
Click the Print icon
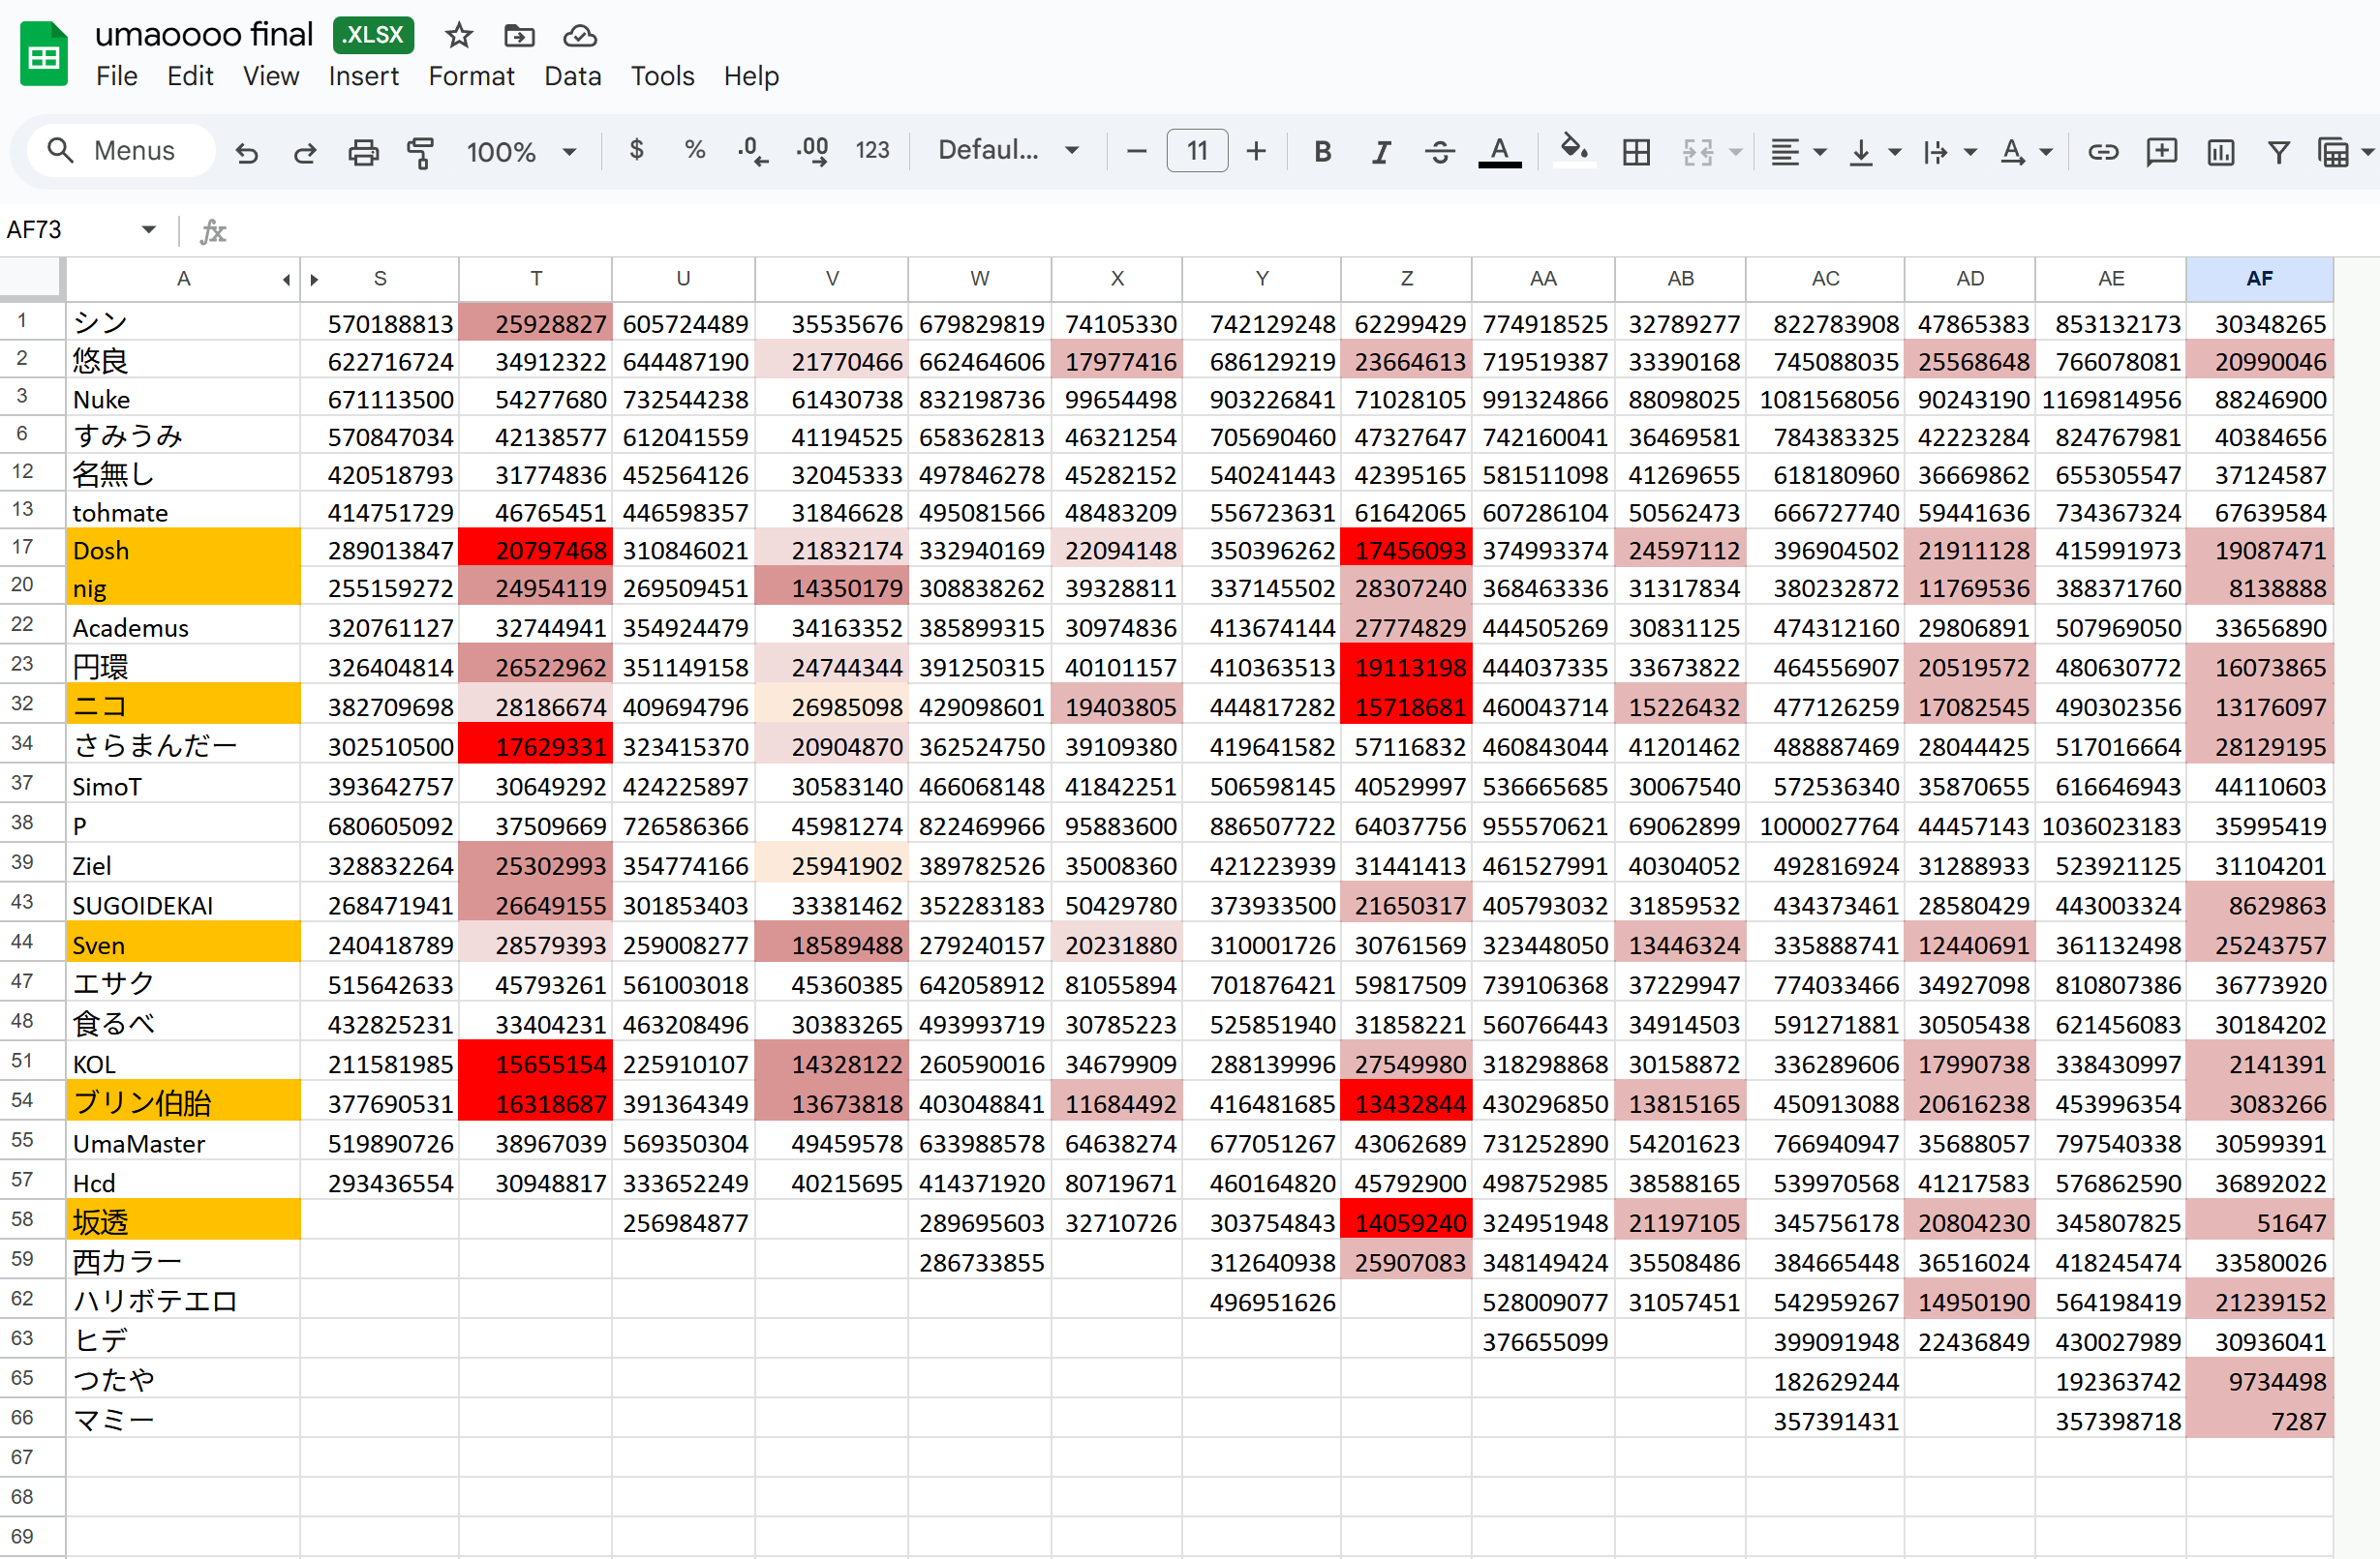363,152
